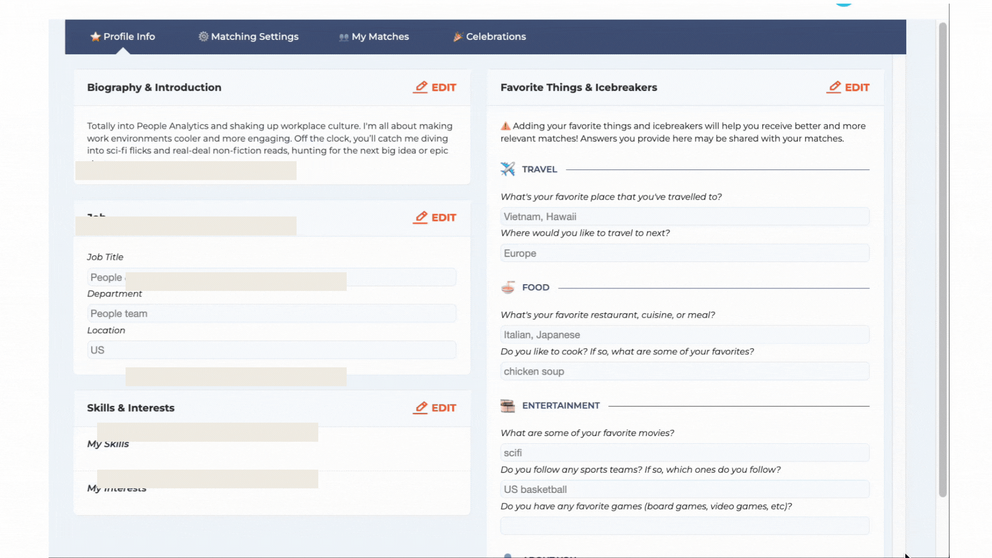Click the star icon on Profile Info tab
The width and height of the screenshot is (992, 558).
(96, 37)
